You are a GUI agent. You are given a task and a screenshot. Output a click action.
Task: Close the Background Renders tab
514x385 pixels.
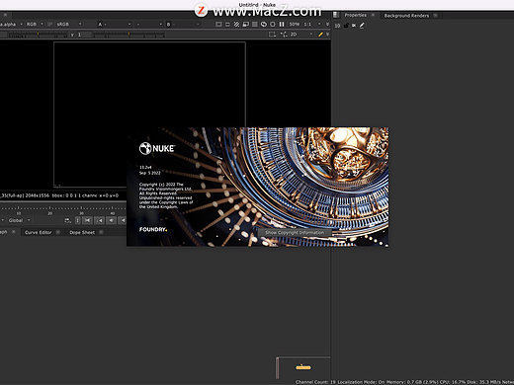(435, 16)
